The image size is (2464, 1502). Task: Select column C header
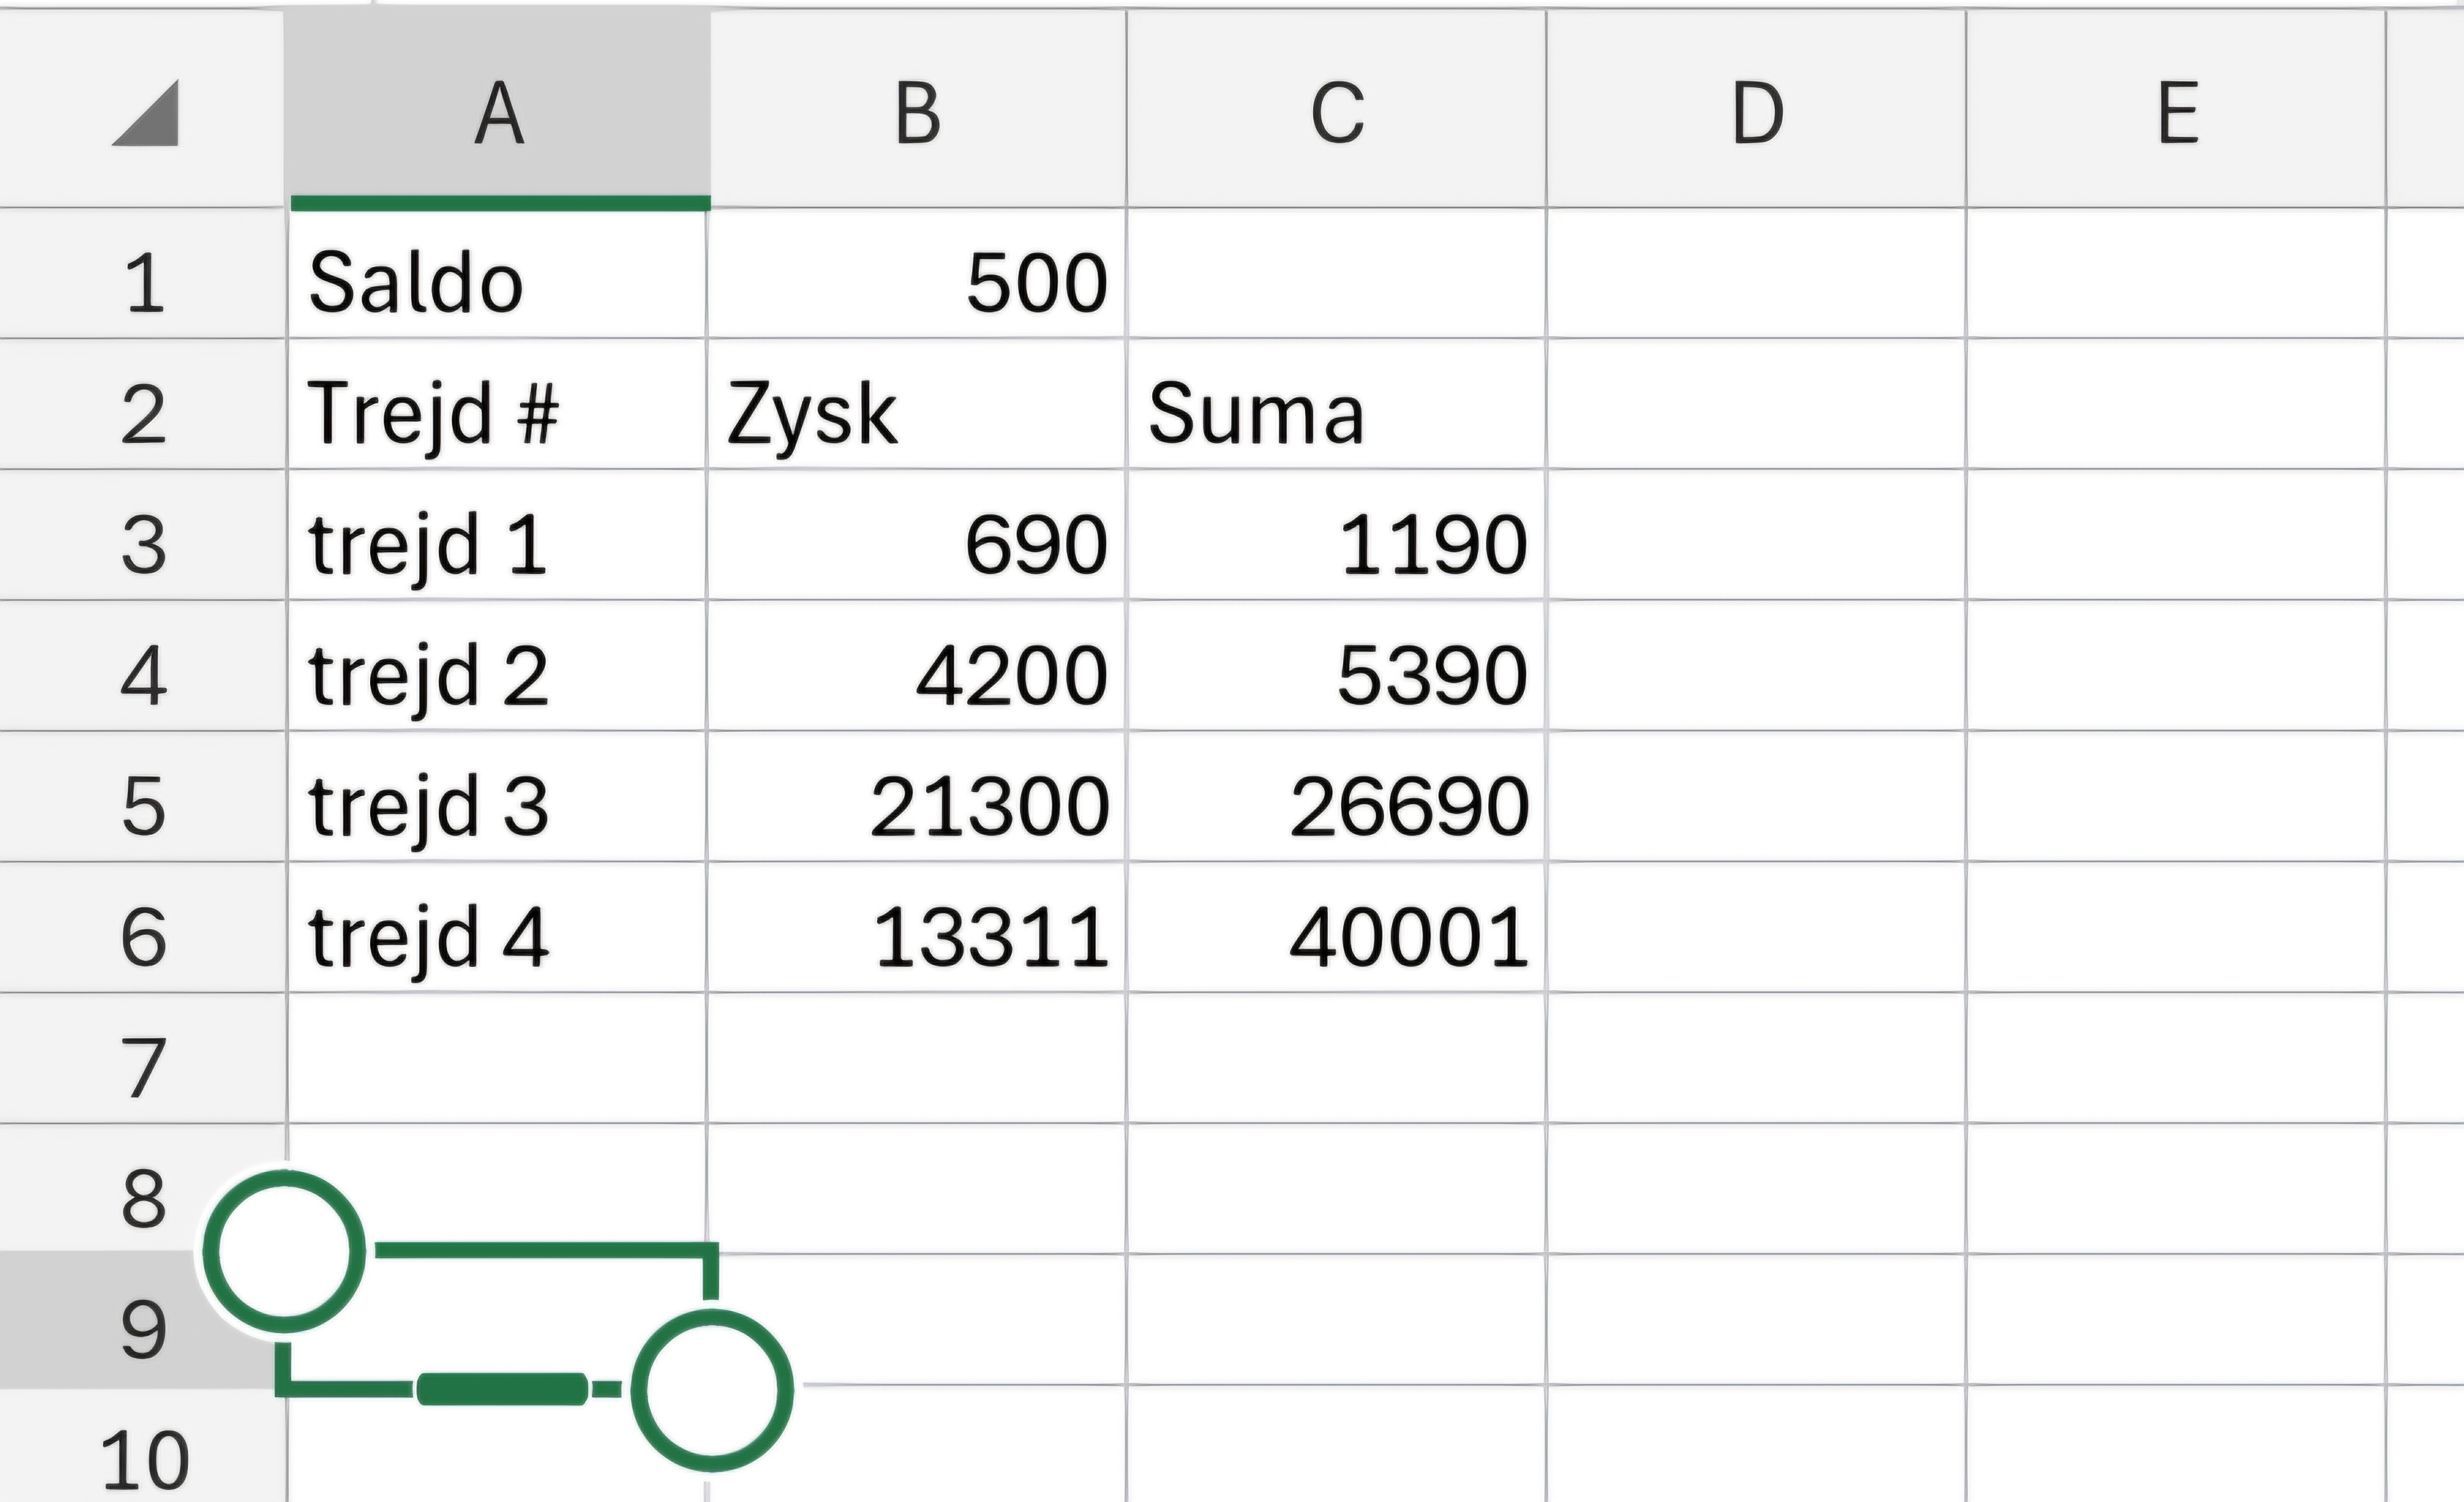[1337, 112]
